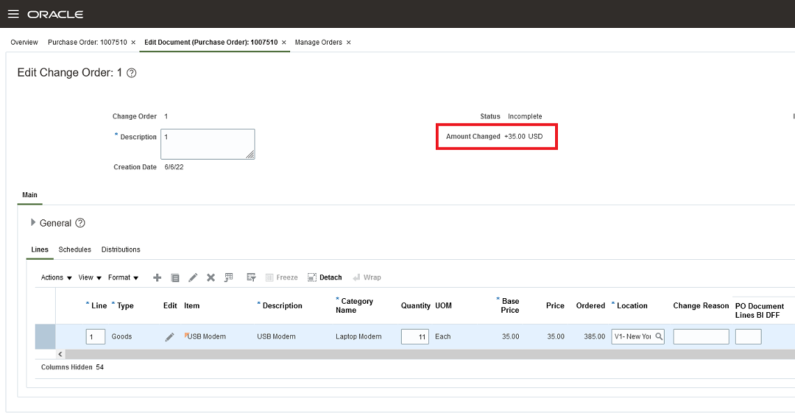Switch to the Manage Orders tab
The width and height of the screenshot is (795, 418).
pyautogui.click(x=319, y=42)
